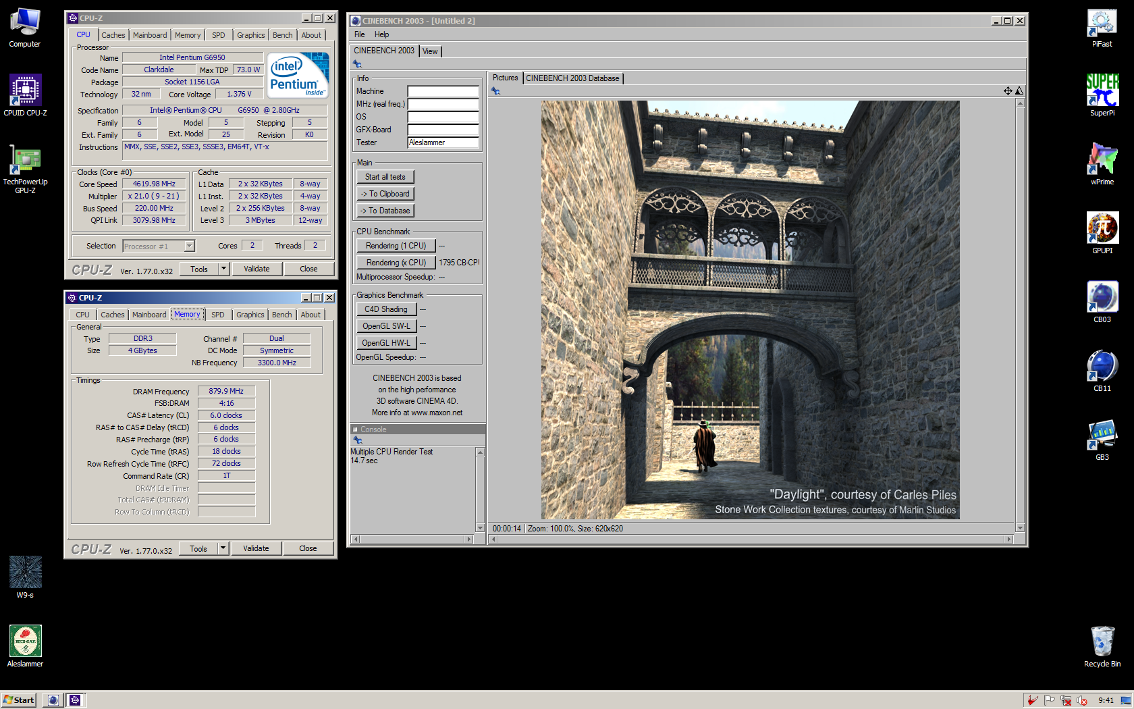Click the Machine input field
Screen dimensions: 1134x709
click(443, 91)
